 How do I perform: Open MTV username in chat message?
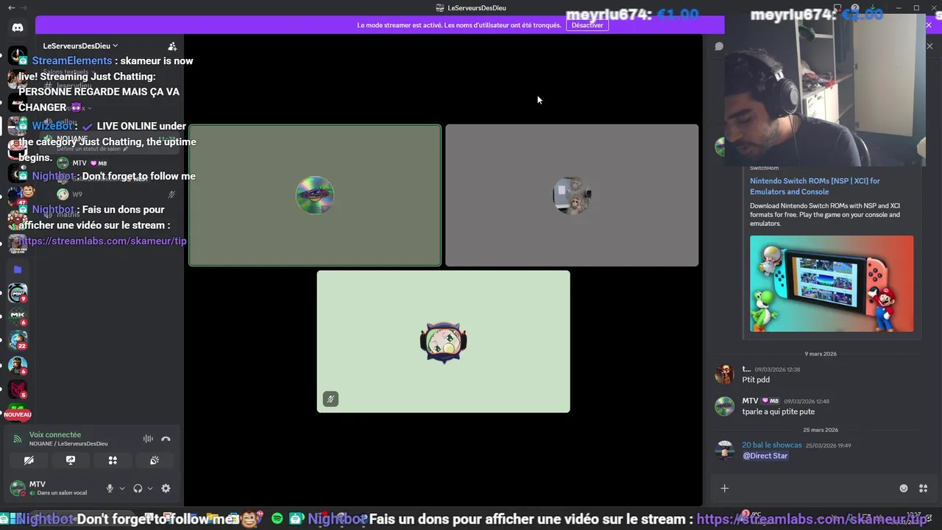750,401
